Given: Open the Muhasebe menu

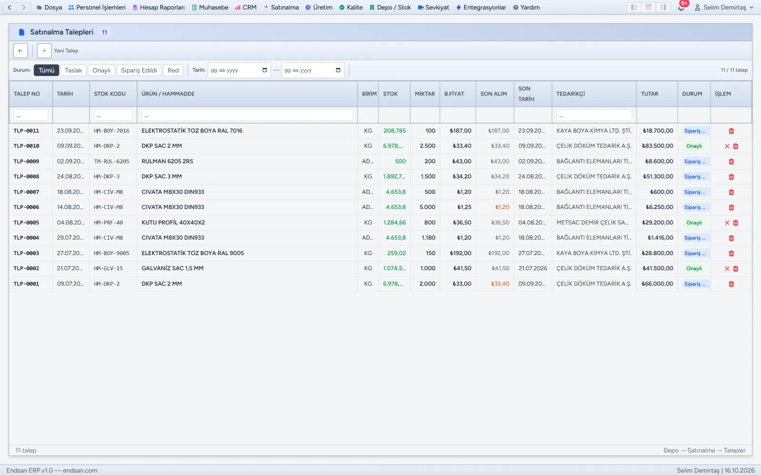Looking at the screenshot, I should 210,8.
